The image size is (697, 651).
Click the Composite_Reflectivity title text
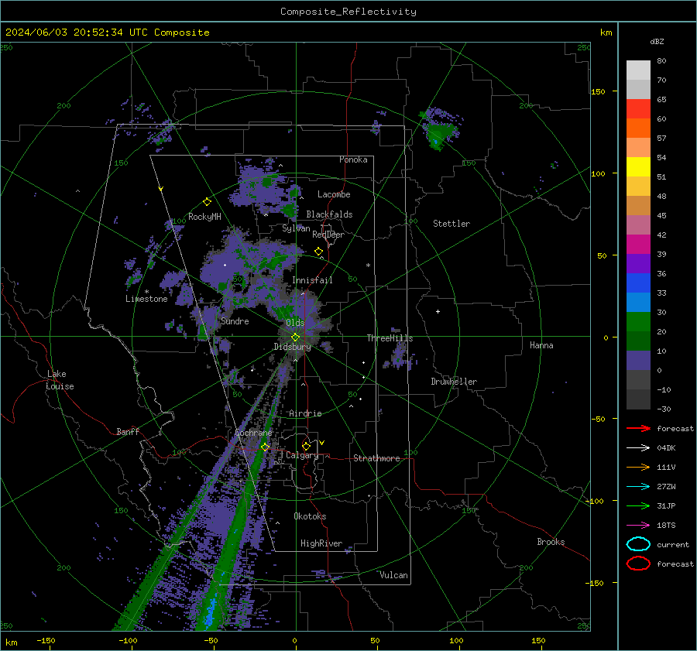tap(348, 12)
